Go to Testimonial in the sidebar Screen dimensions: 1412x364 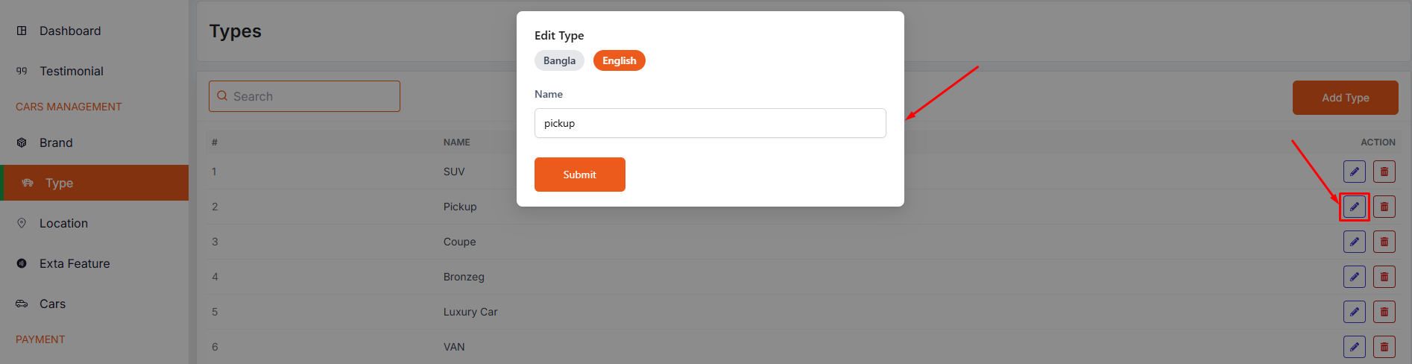[71, 71]
